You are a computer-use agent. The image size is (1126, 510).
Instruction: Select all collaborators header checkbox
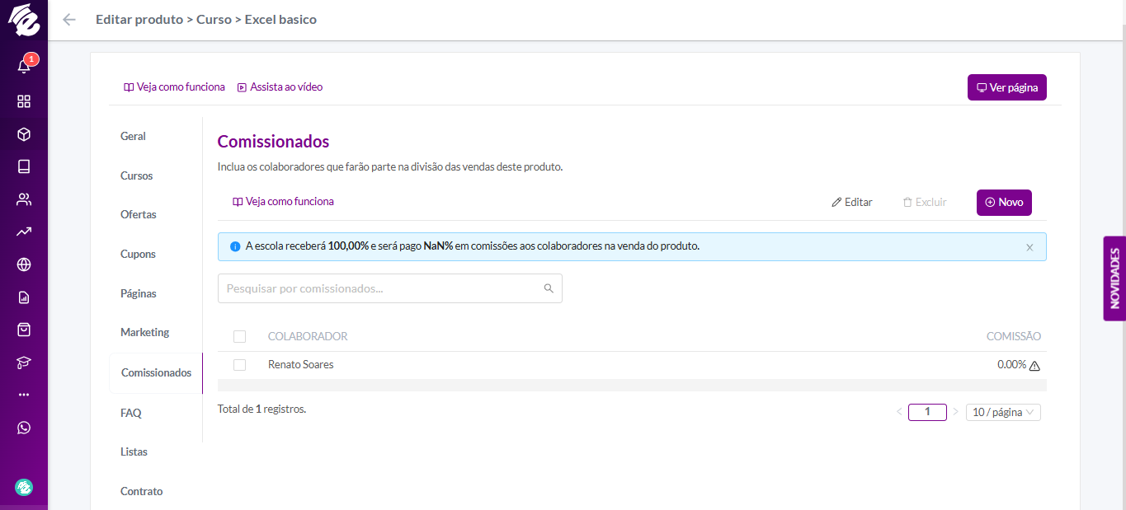pyautogui.click(x=240, y=336)
